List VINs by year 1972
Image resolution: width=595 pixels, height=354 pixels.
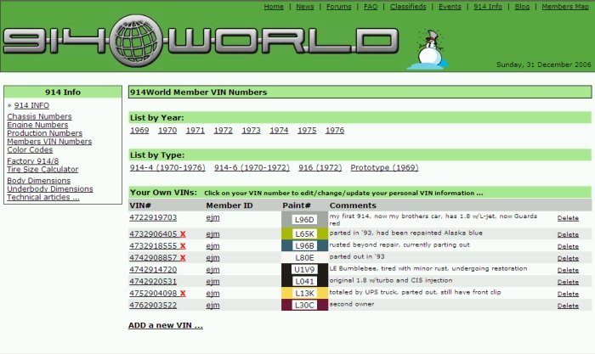[x=223, y=131]
